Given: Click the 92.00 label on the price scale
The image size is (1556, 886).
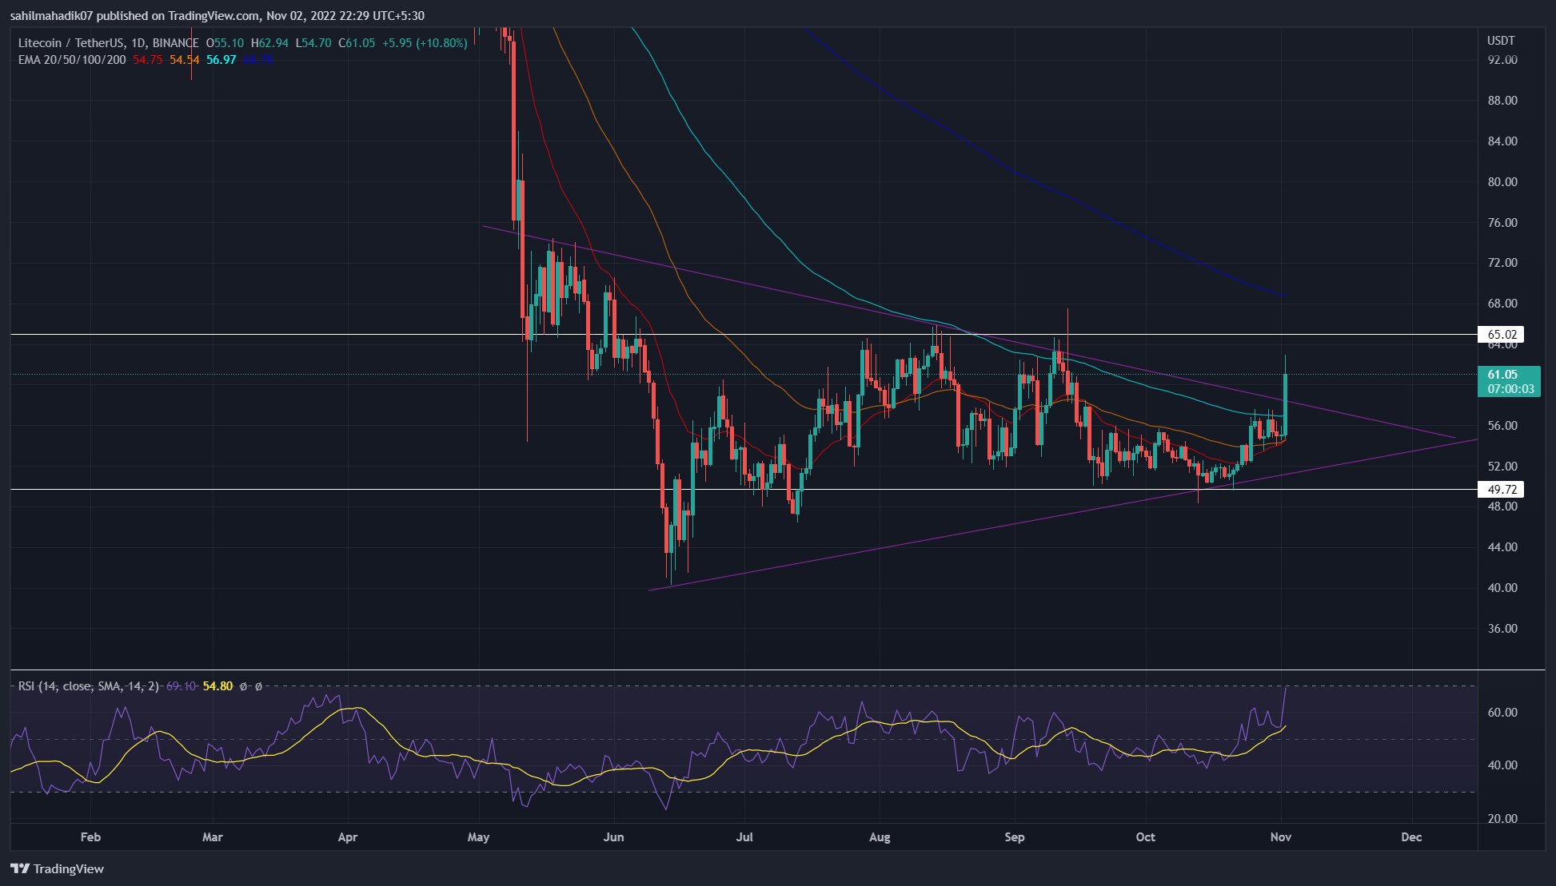Looking at the screenshot, I should tap(1502, 60).
